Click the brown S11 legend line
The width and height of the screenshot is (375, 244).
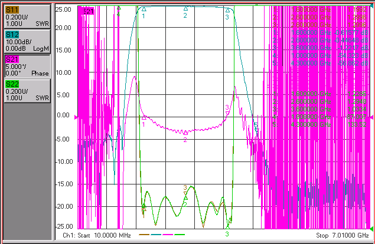144,235
